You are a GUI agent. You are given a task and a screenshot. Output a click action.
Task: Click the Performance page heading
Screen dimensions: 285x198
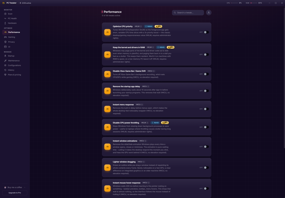point(112,12)
